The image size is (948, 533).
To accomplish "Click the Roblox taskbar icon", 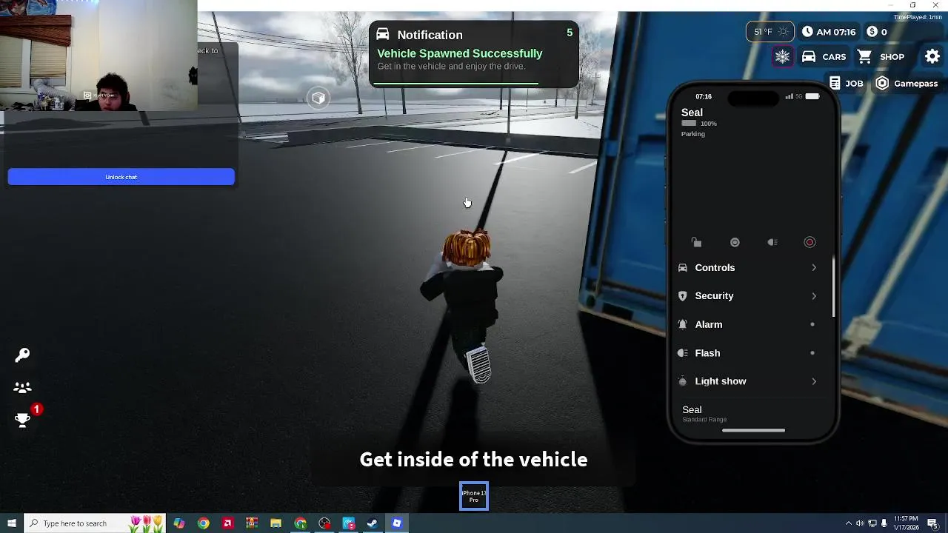I will pos(397,523).
